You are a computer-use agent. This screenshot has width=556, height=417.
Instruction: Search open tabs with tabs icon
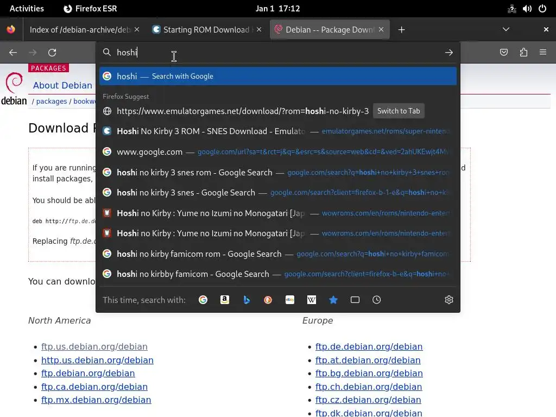[x=355, y=300]
